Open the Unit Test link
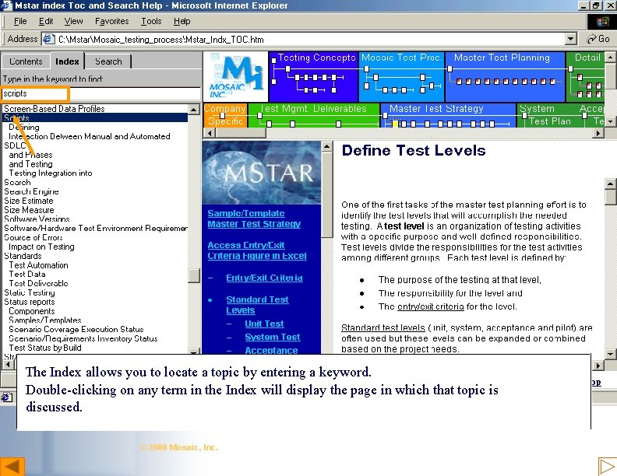 (x=264, y=324)
